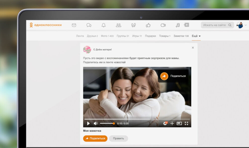This screenshot has width=249, height=148.
Task: Switch to the Заметки 108 tab
Action: tap(181, 36)
